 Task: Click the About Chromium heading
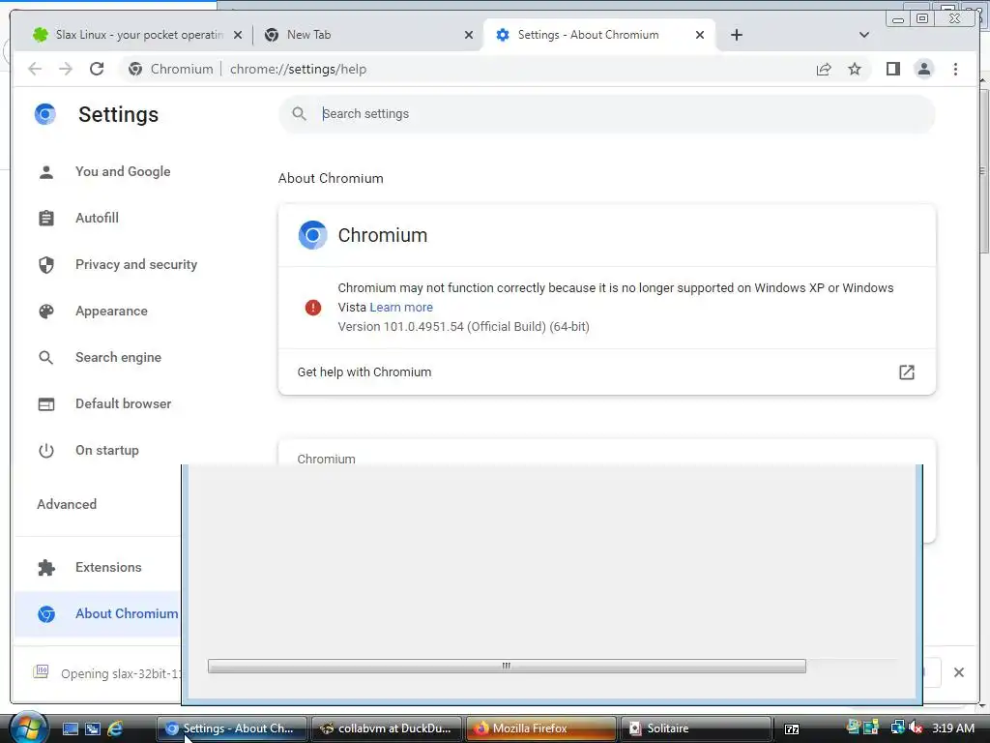click(331, 178)
